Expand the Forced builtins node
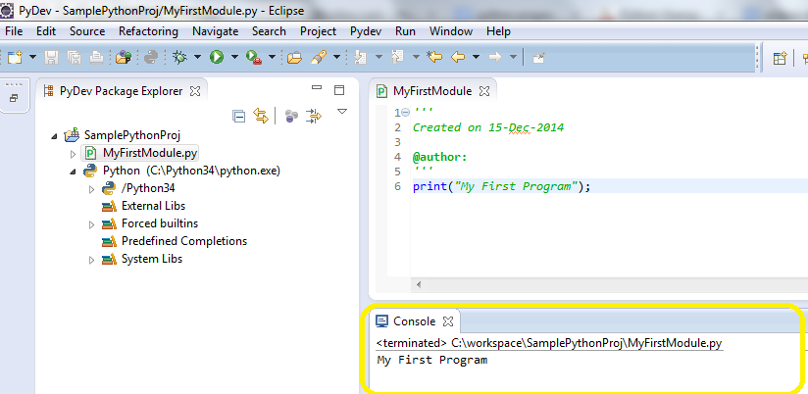The height and width of the screenshot is (394, 808). pos(92,224)
